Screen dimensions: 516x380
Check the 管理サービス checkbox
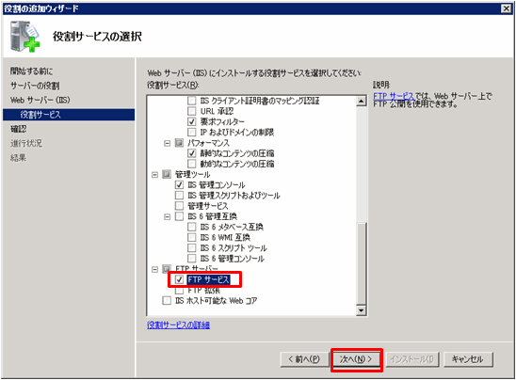point(179,206)
